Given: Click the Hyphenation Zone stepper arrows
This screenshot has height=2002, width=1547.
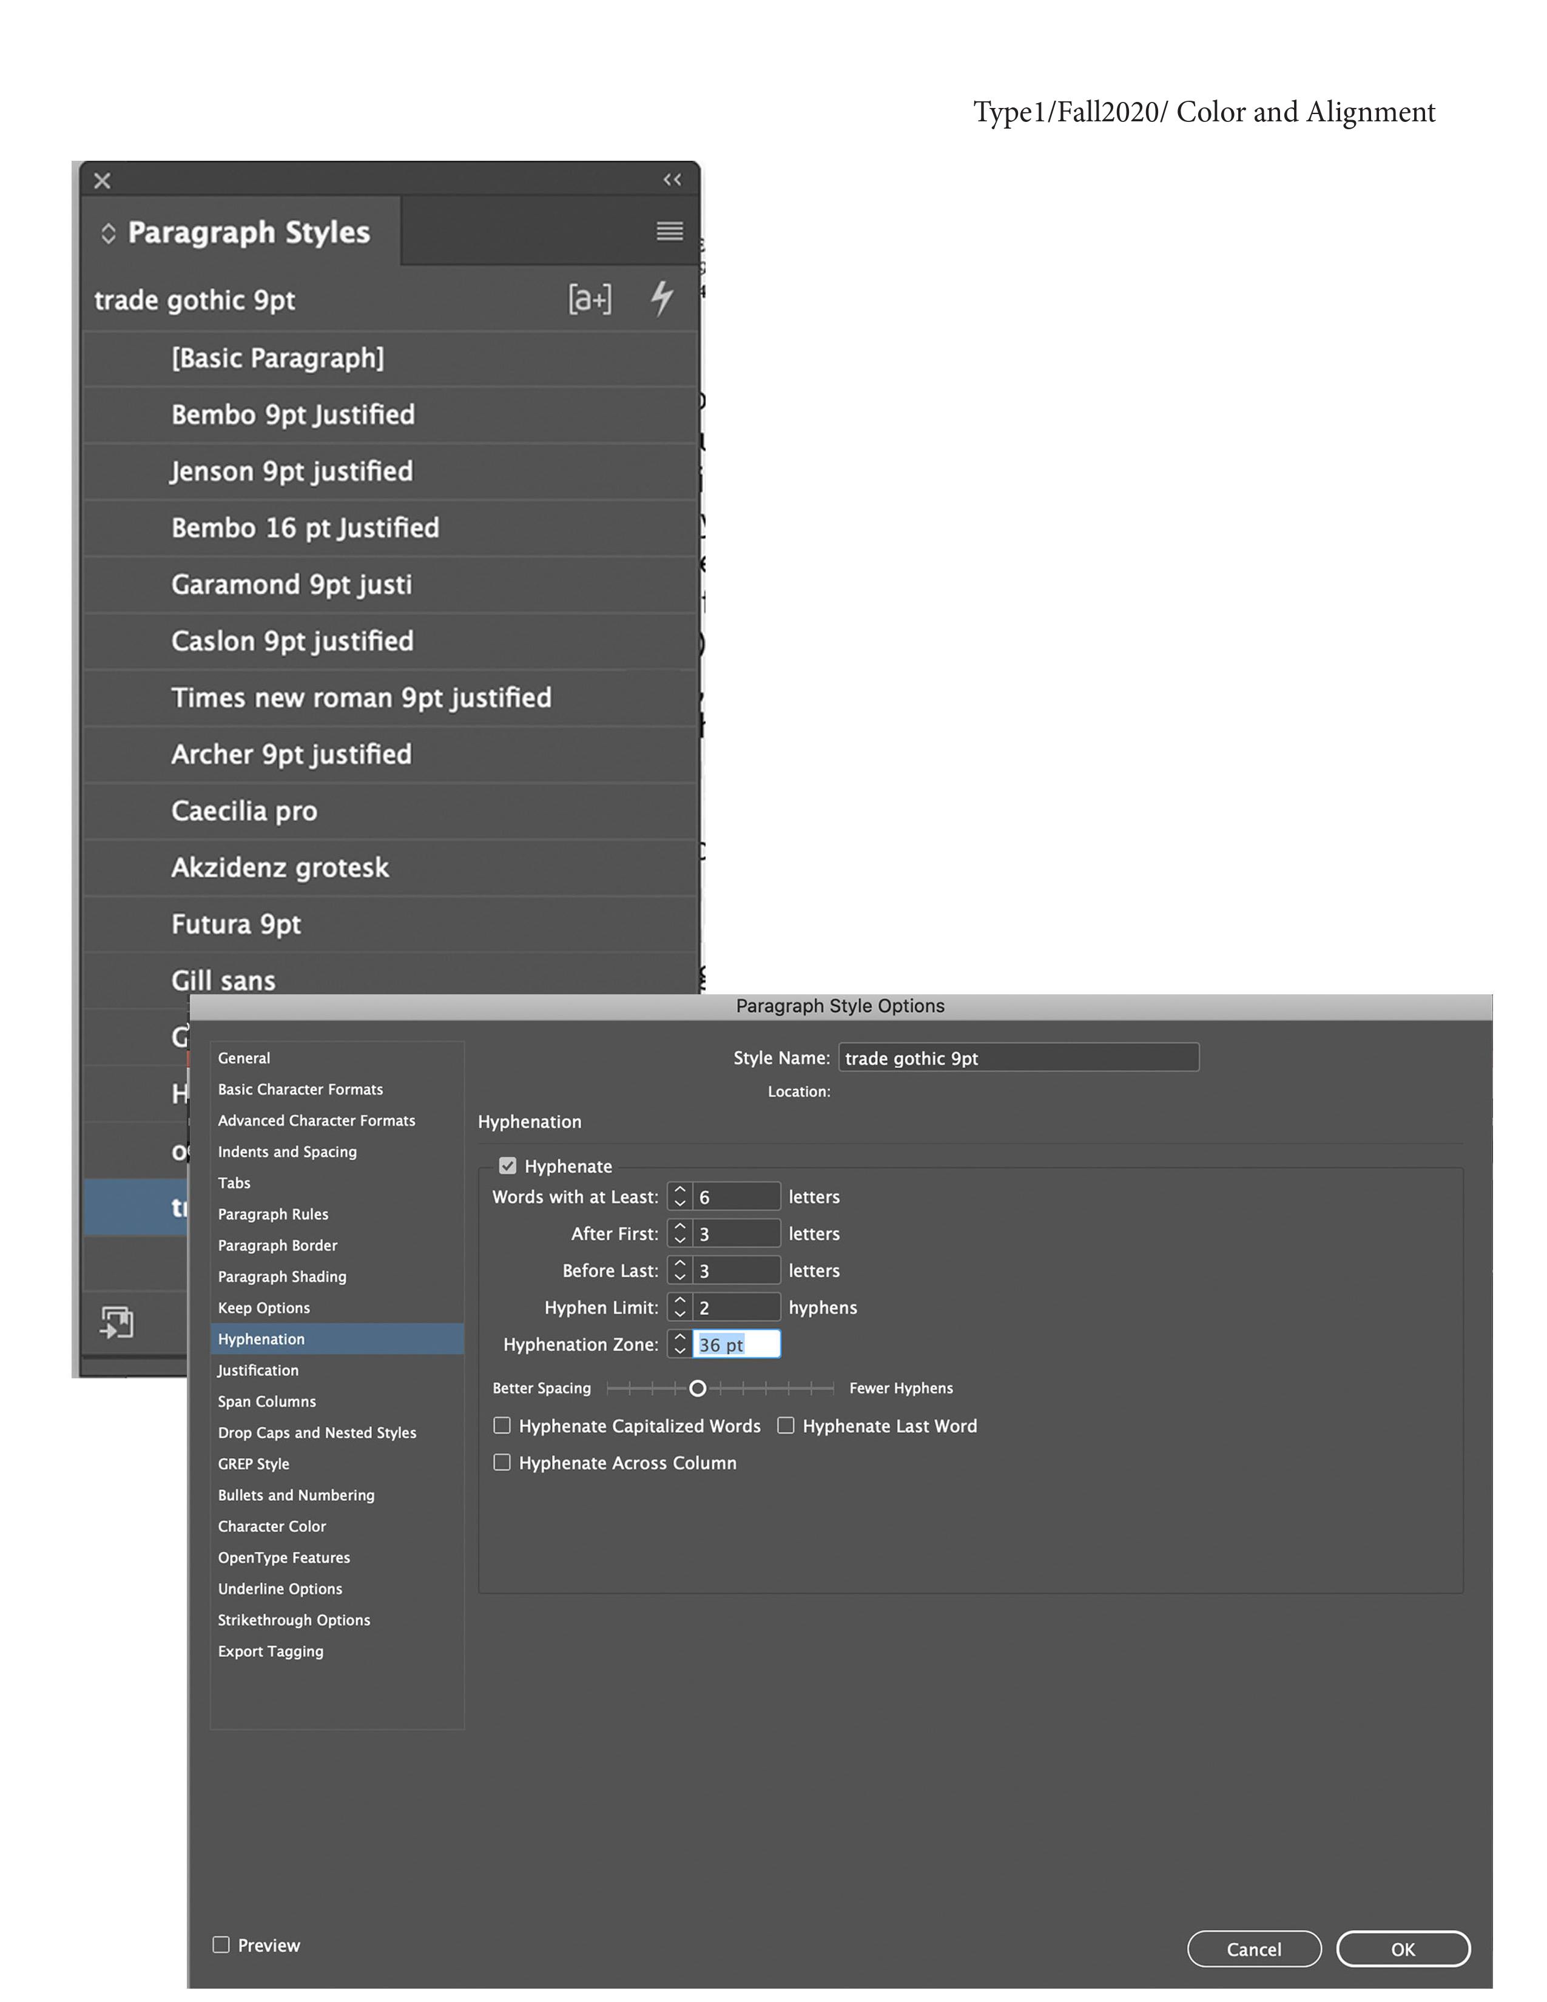Looking at the screenshot, I should [679, 1344].
